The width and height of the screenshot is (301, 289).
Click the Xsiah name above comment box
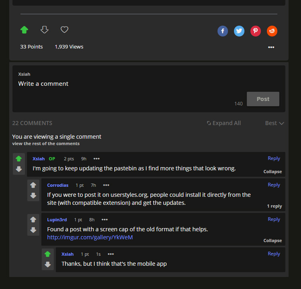[24, 74]
